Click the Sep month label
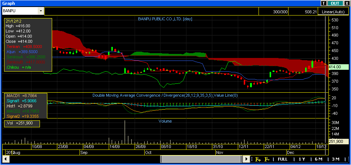The image size is (351, 165). 84,152
